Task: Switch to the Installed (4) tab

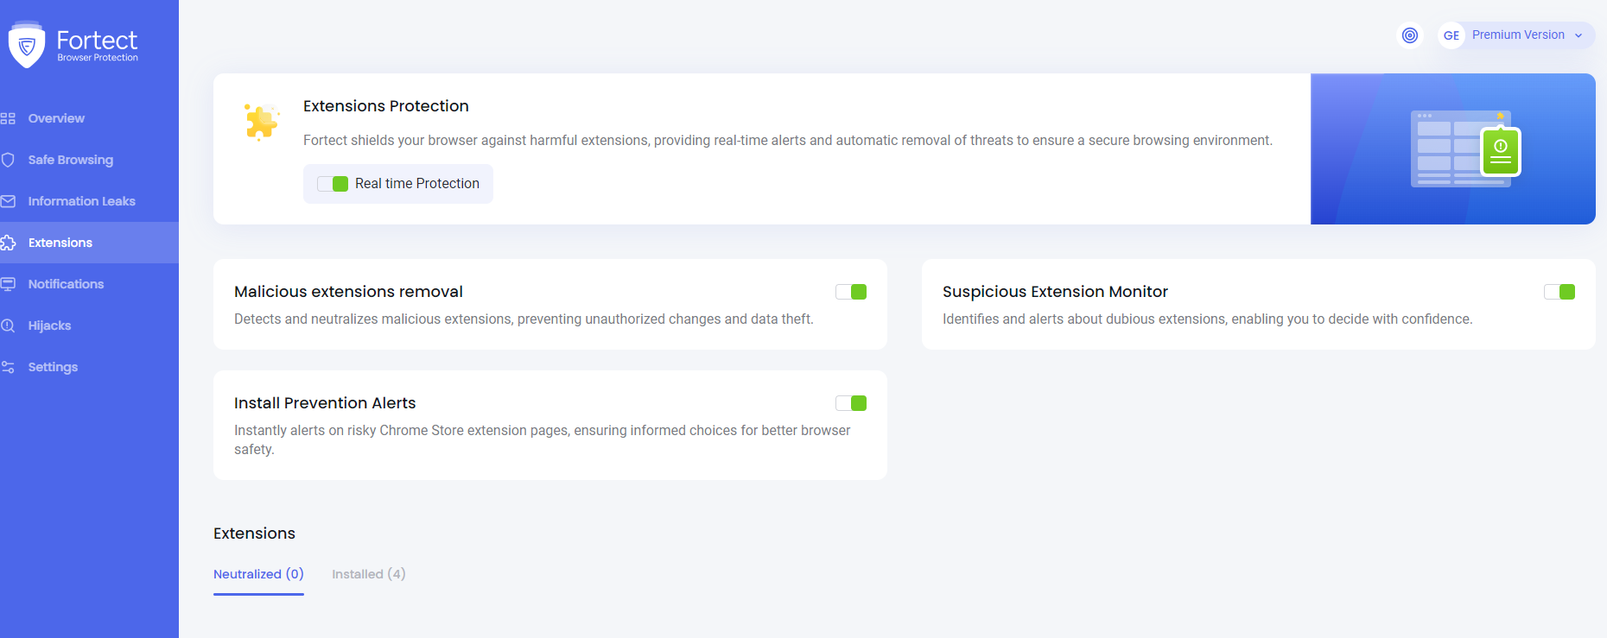Action: [x=368, y=573]
